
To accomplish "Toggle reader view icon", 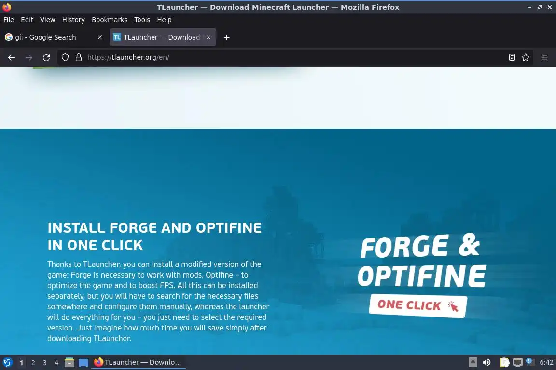I will coord(512,57).
